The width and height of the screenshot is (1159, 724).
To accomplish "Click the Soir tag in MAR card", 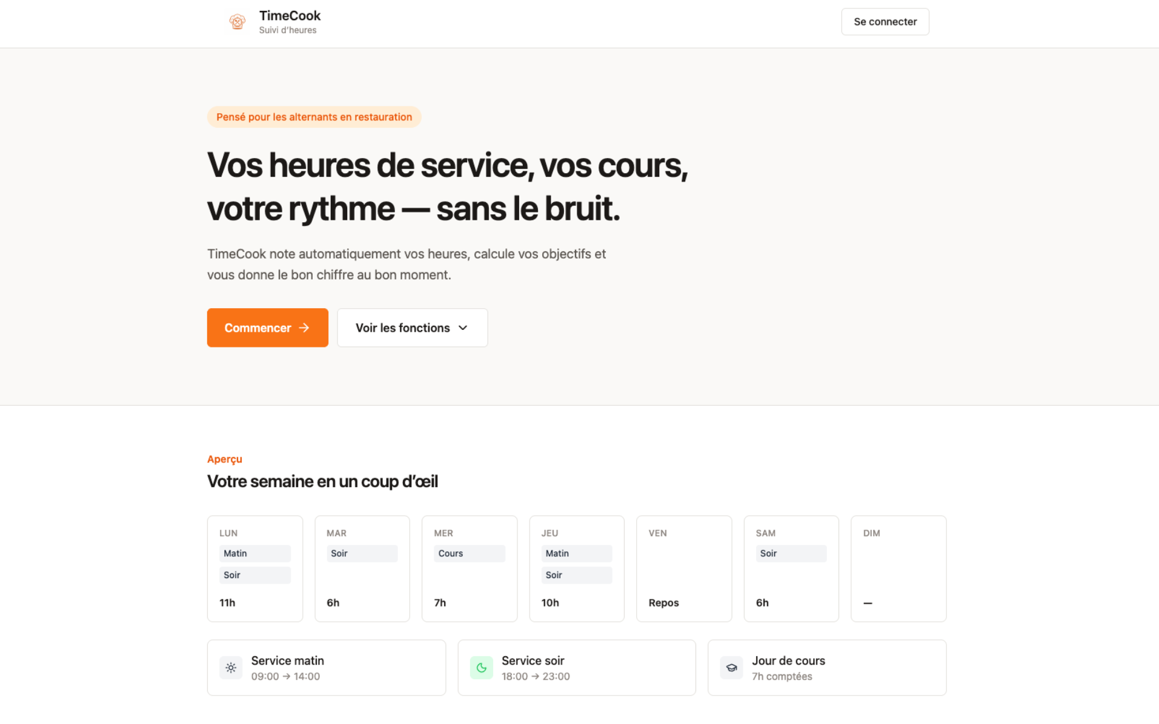I will tap(362, 553).
